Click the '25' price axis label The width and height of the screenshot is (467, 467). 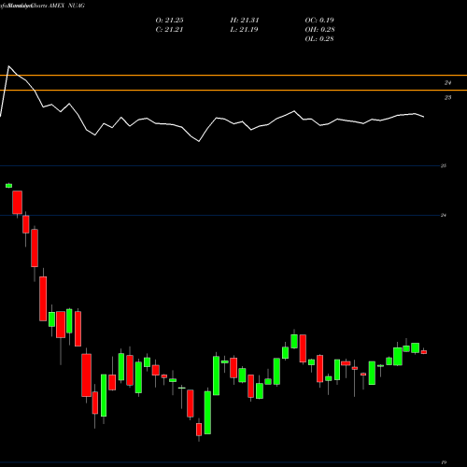[x=444, y=166]
